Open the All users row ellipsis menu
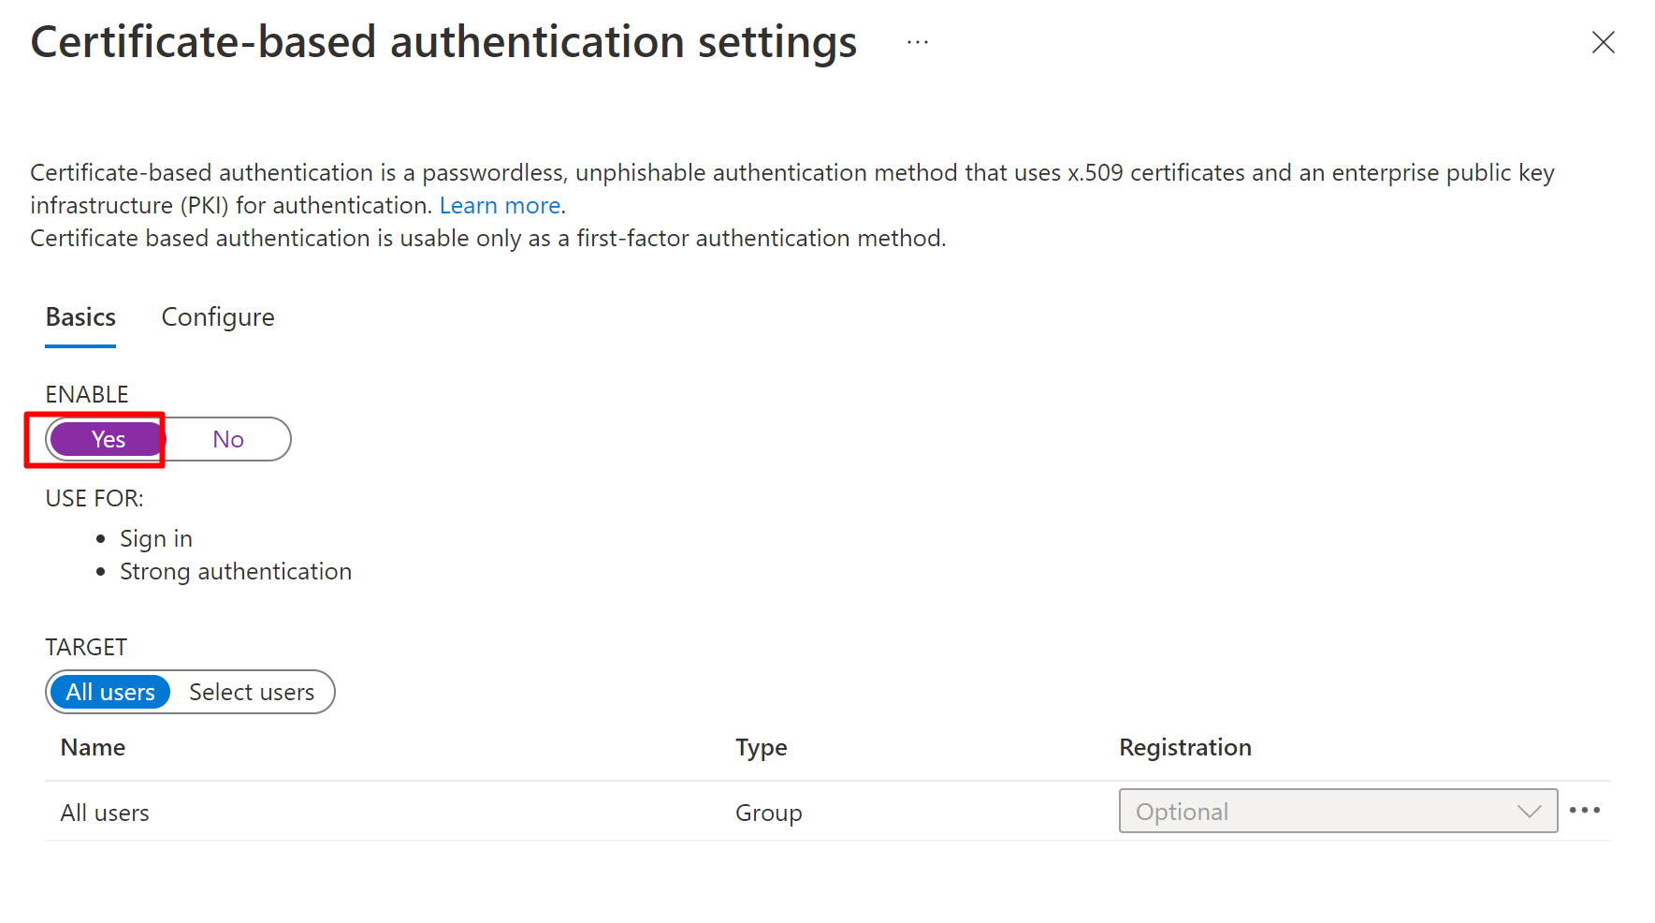The width and height of the screenshot is (1655, 923). click(x=1584, y=811)
